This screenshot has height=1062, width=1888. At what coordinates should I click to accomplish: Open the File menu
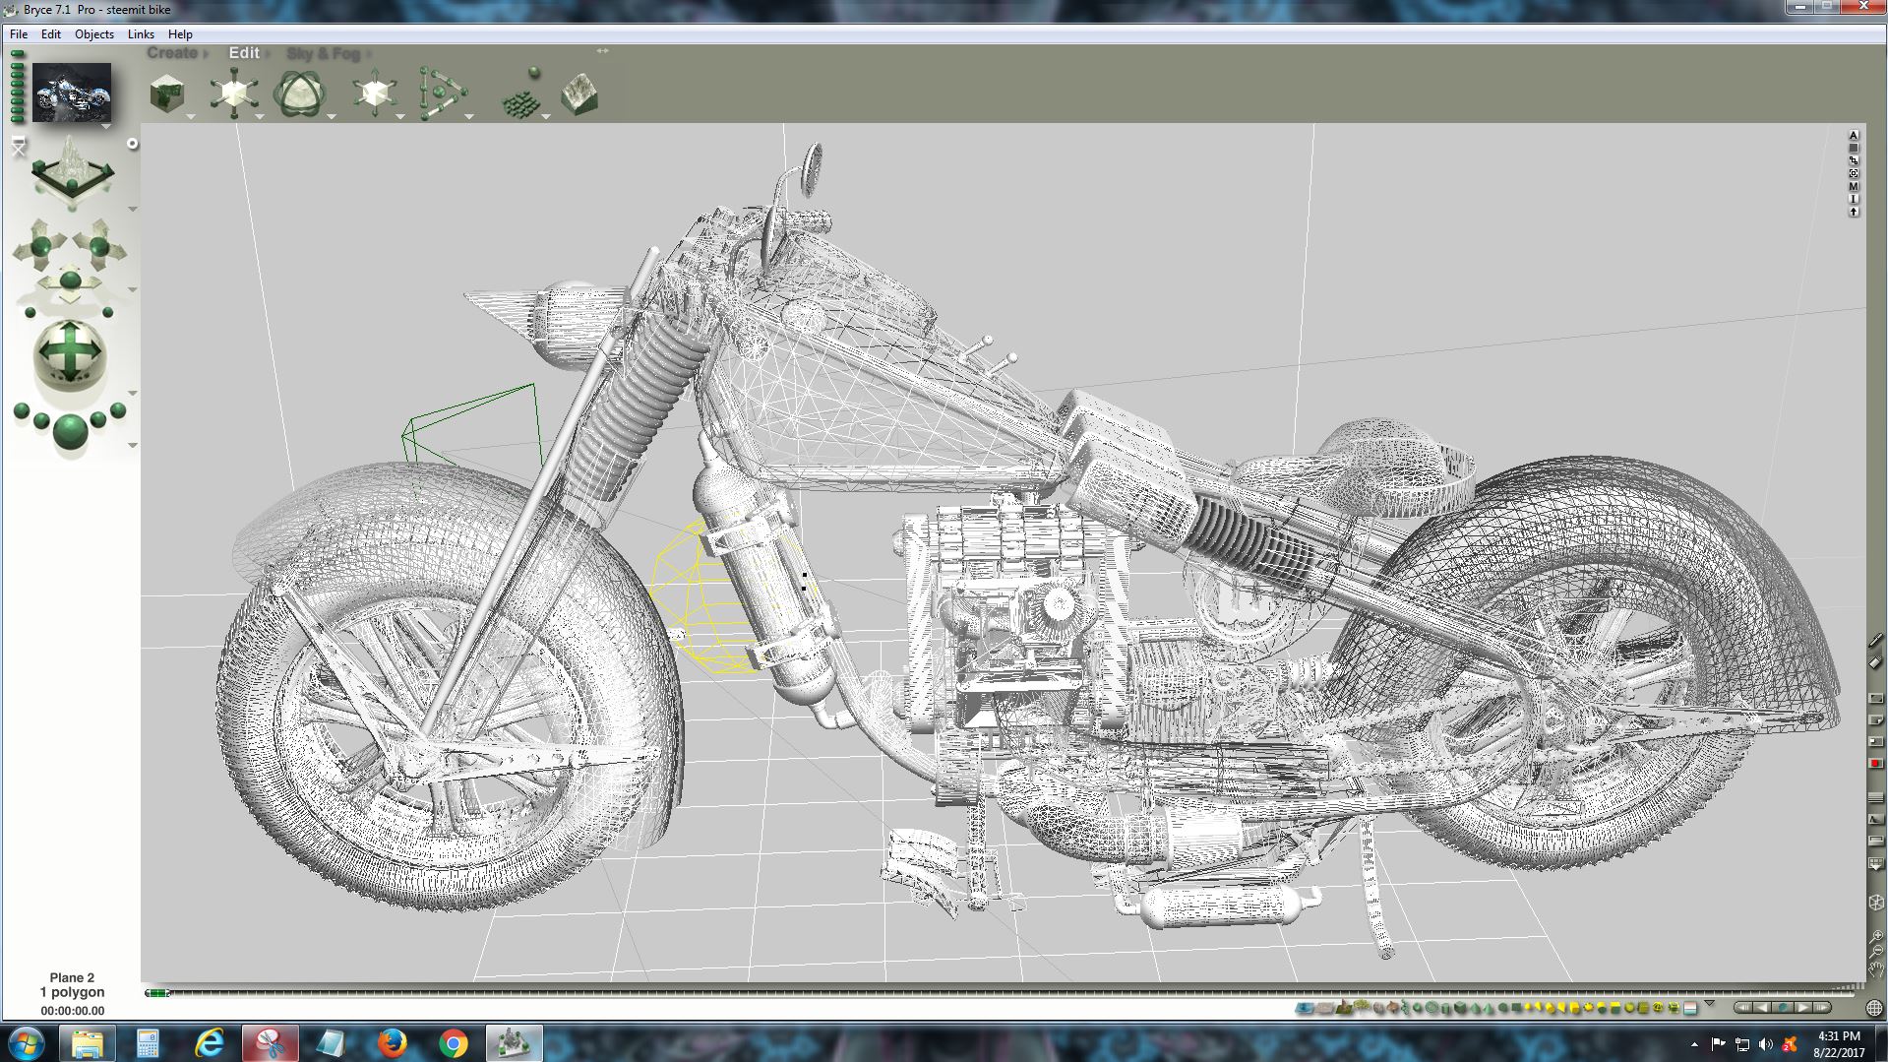click(19, 33)
